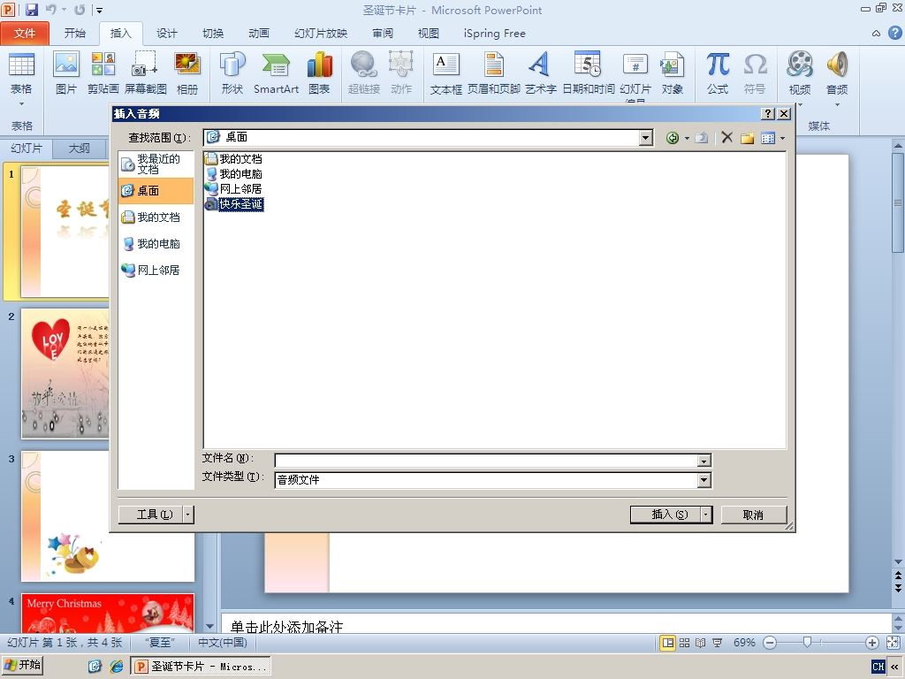
Task: Open 我的文档 folder in file list
Action: pyautogui.click(x=233, y=159)
